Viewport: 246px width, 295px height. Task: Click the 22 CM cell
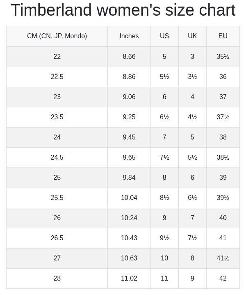point(57,57)
